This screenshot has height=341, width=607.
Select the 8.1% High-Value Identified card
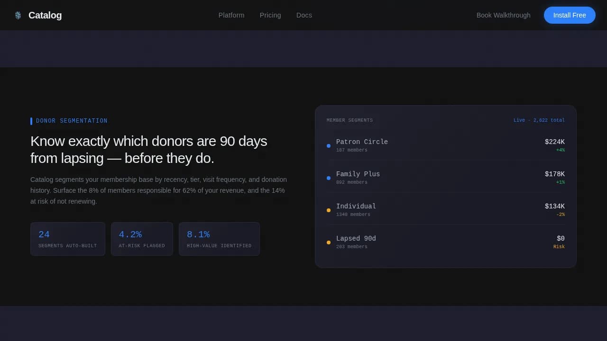point(219,239)
